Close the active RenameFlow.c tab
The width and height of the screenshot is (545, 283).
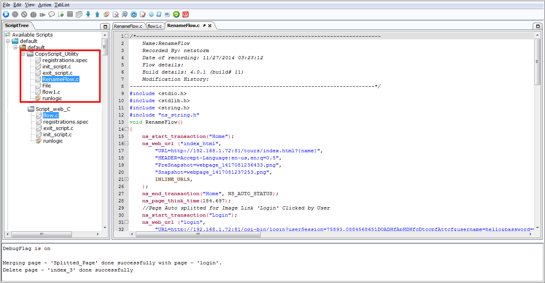click(210, 25)
